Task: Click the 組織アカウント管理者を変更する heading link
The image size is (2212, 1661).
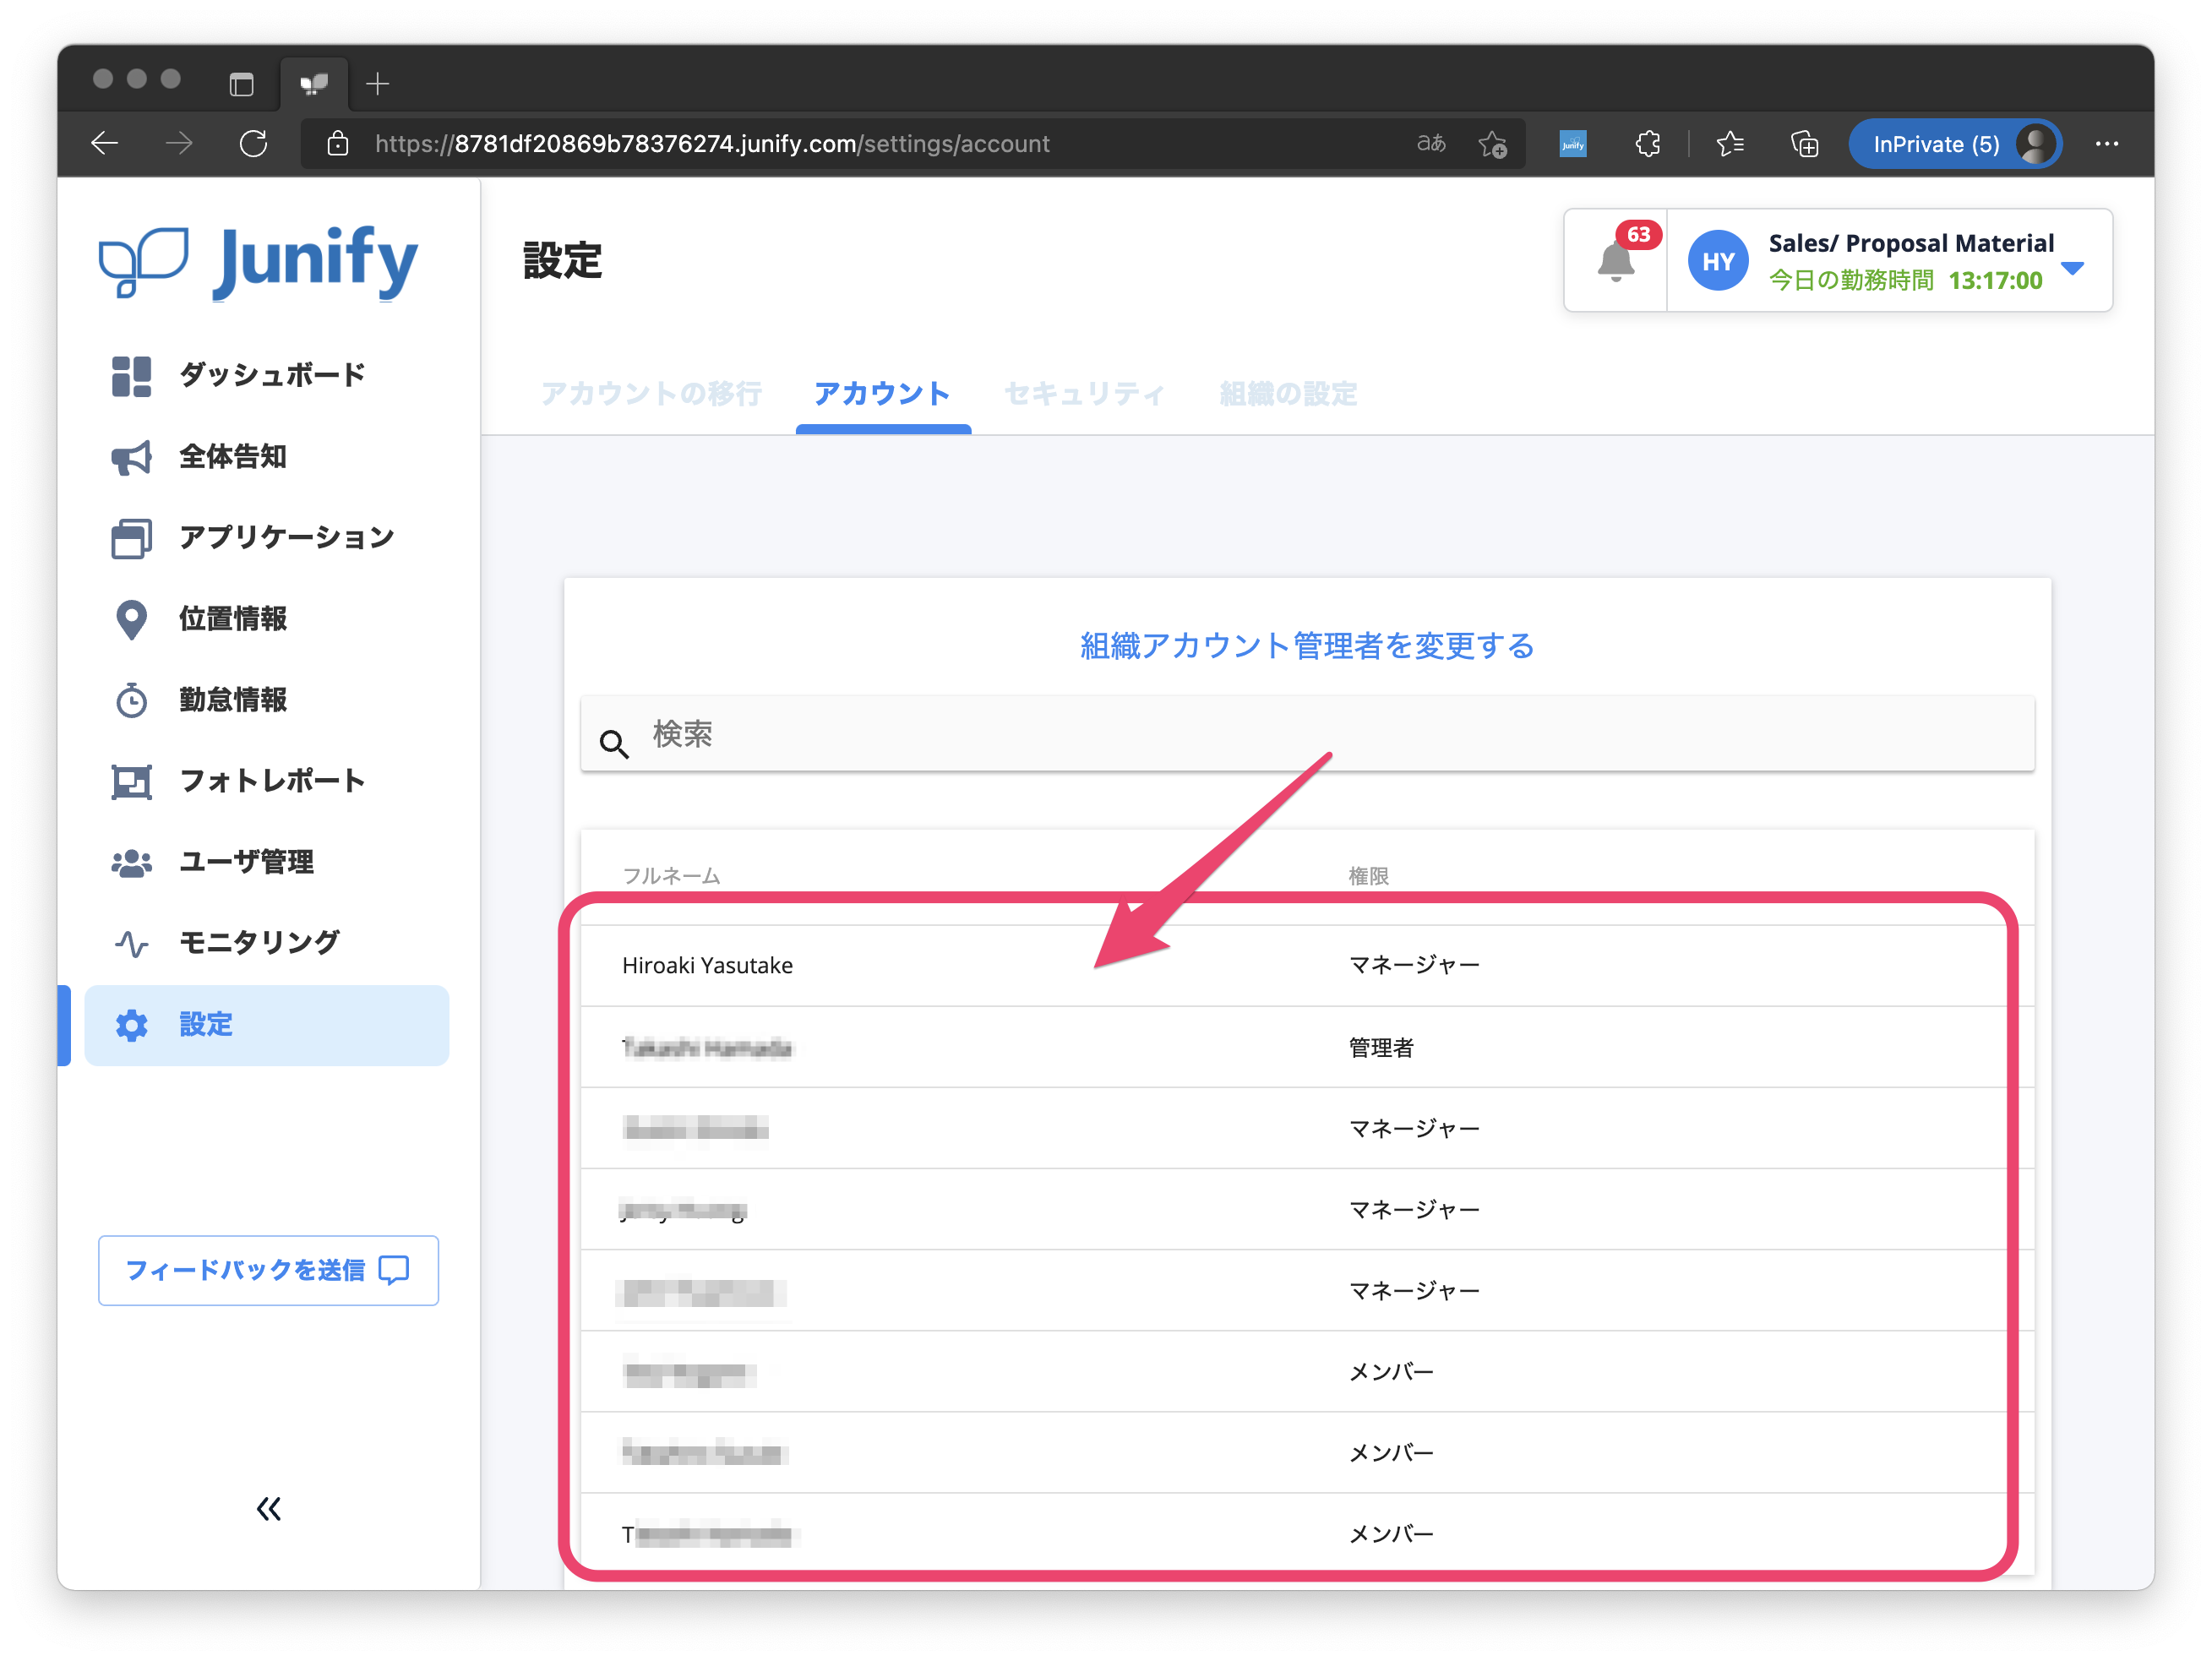Action: (1306, 646)
